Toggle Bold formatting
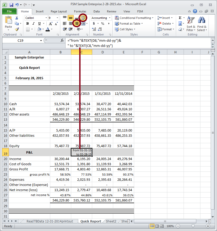Screen dimensions: 217x231 27,24
